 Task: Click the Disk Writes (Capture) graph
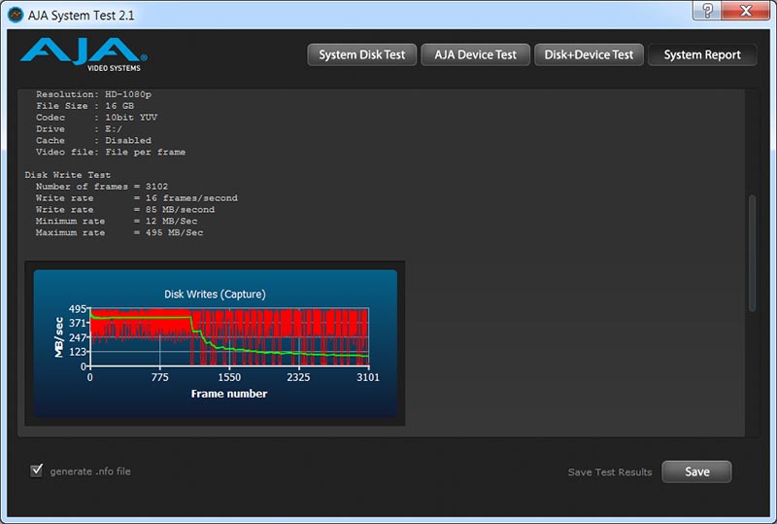click(x=215, y=343)
